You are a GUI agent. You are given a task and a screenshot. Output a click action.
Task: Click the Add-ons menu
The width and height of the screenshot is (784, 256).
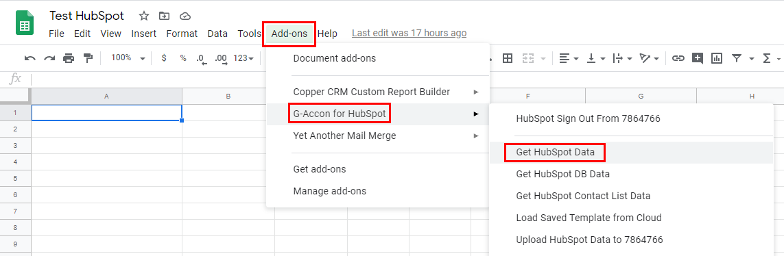point(289,34)
